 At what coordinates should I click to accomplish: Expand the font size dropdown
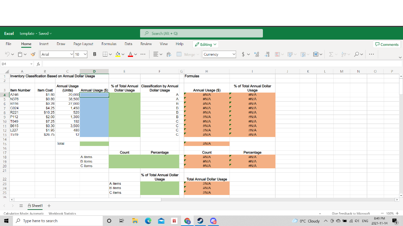click(85, 54)
